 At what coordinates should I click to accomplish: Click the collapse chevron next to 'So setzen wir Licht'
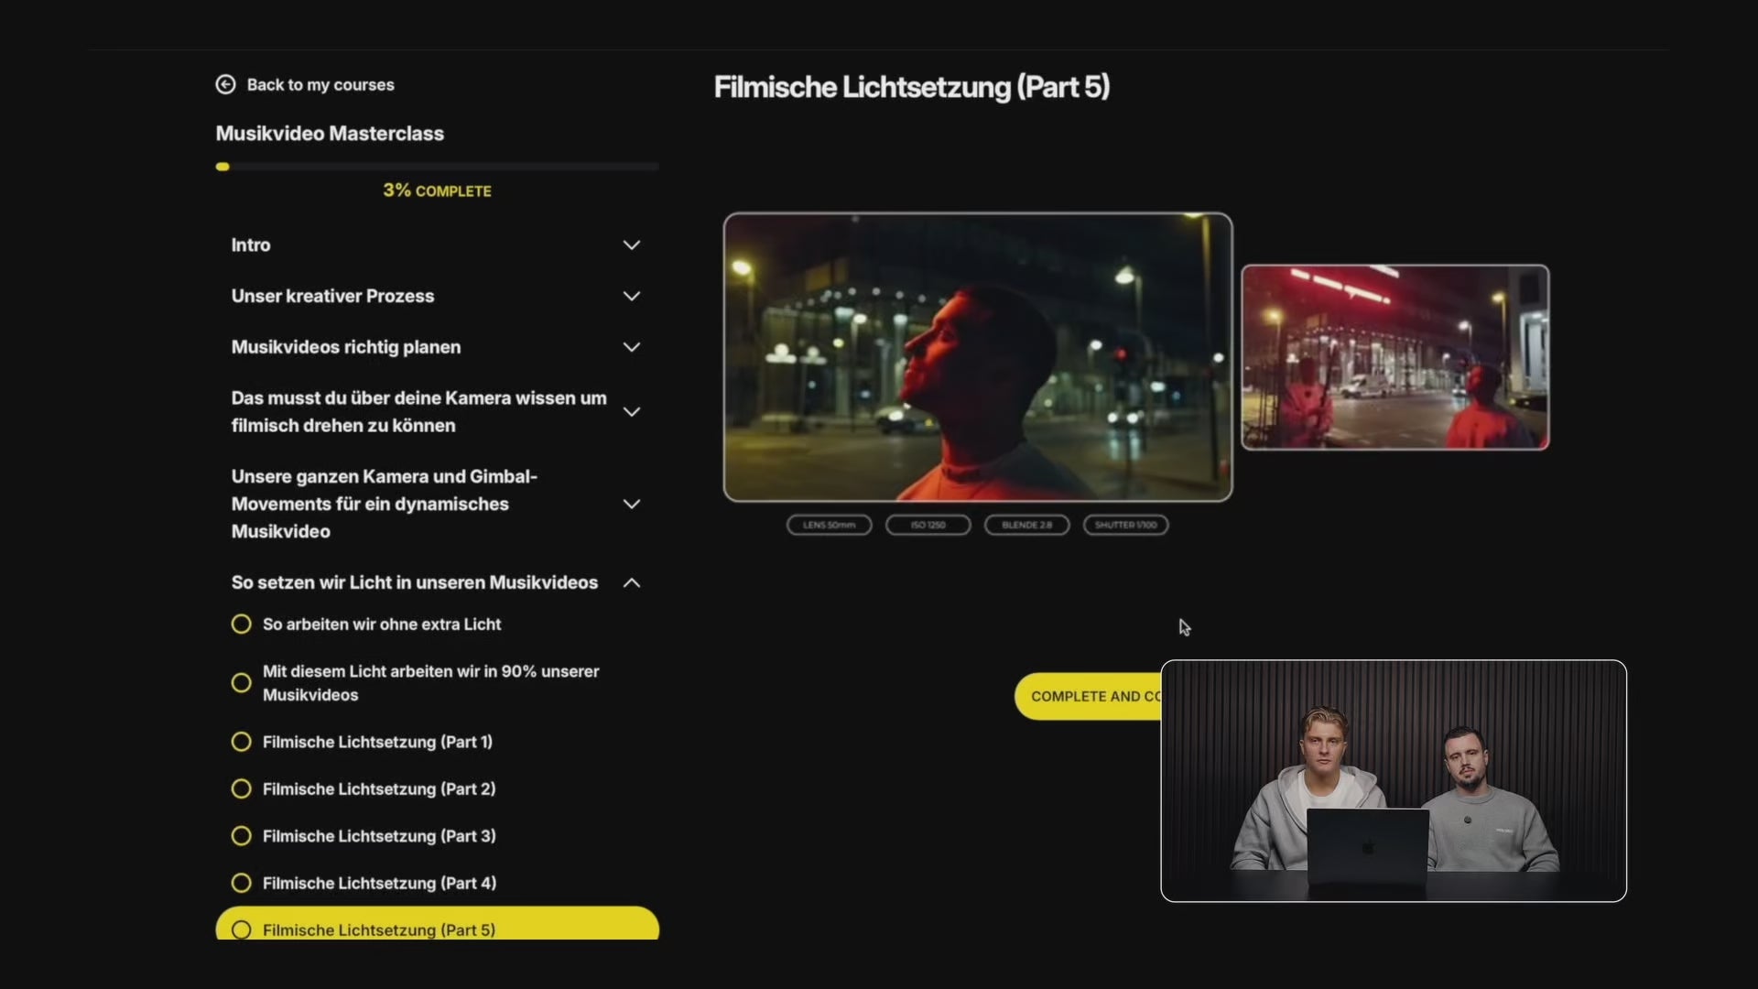click(x=632, y=582)
